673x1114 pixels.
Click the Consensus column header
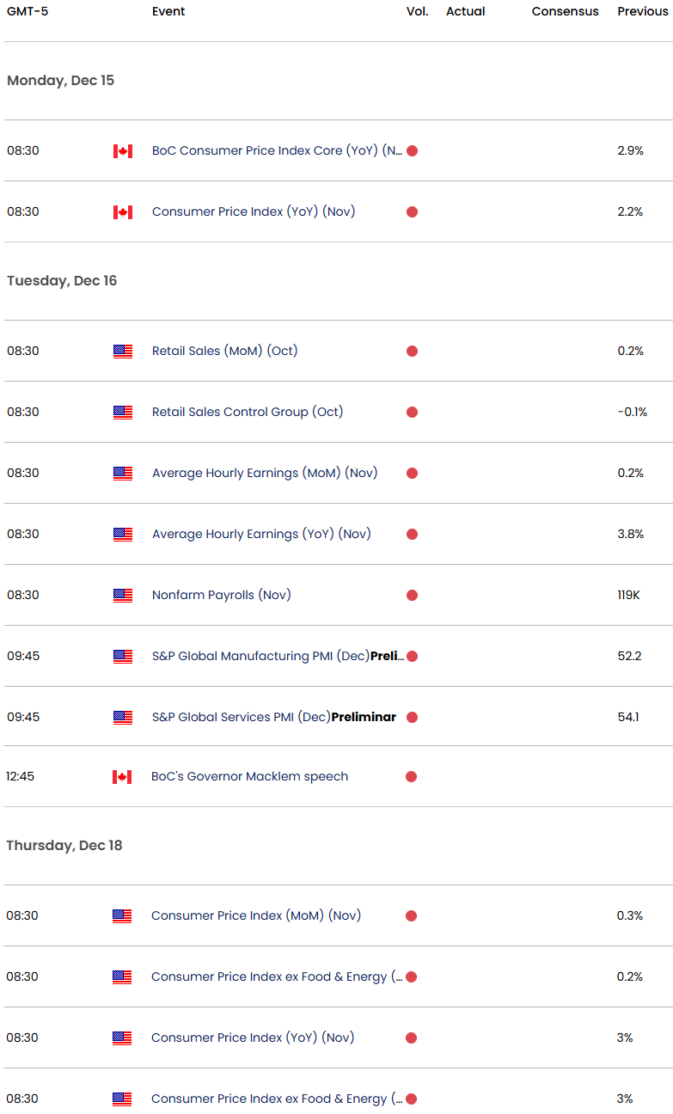pos(565,11)
